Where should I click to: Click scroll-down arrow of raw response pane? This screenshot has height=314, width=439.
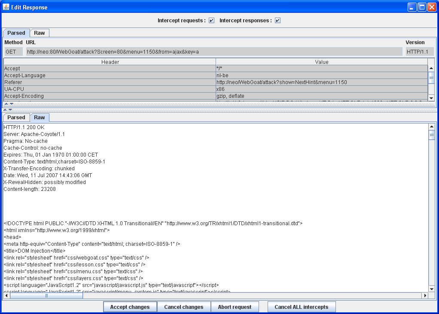[432, 288]
